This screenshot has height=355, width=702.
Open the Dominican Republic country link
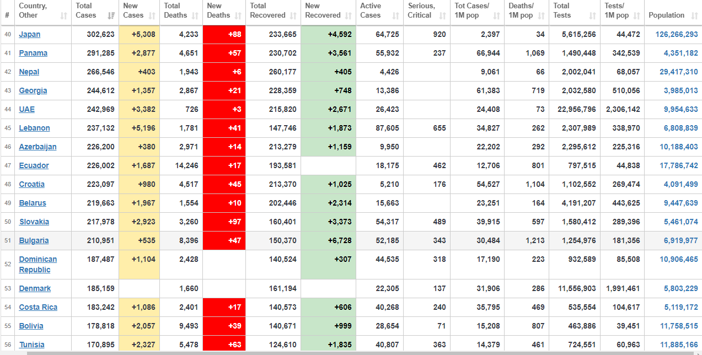coord(38,265)
